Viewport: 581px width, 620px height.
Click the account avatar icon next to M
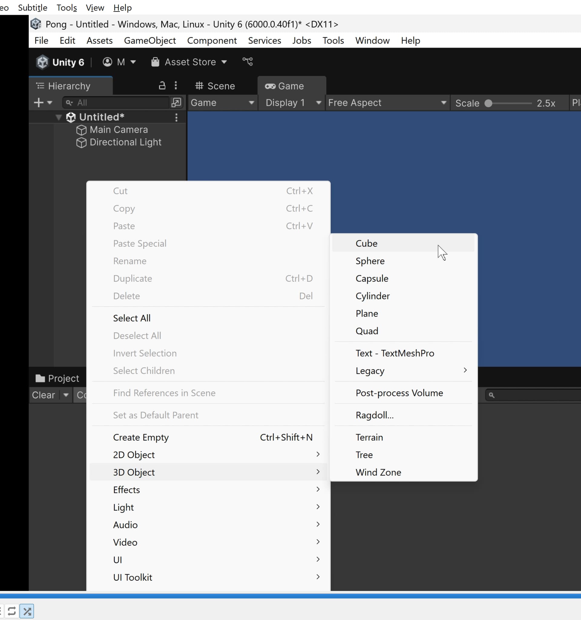pyautogui.click(x=107, y=62)
